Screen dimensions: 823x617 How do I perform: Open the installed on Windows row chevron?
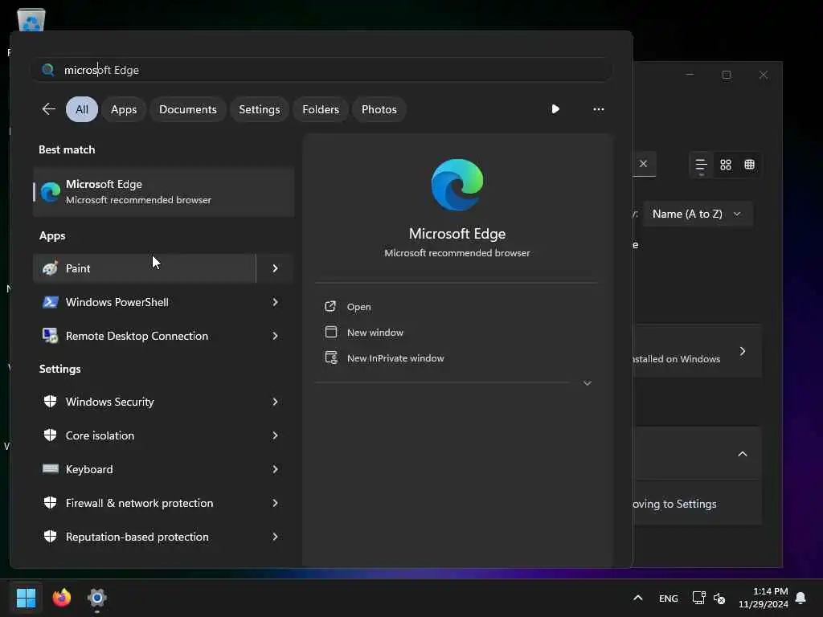742,351
